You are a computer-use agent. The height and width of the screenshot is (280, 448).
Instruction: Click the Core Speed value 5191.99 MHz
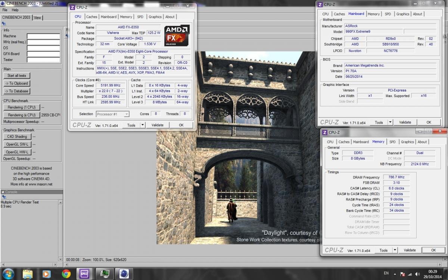(x=111, y=85)
